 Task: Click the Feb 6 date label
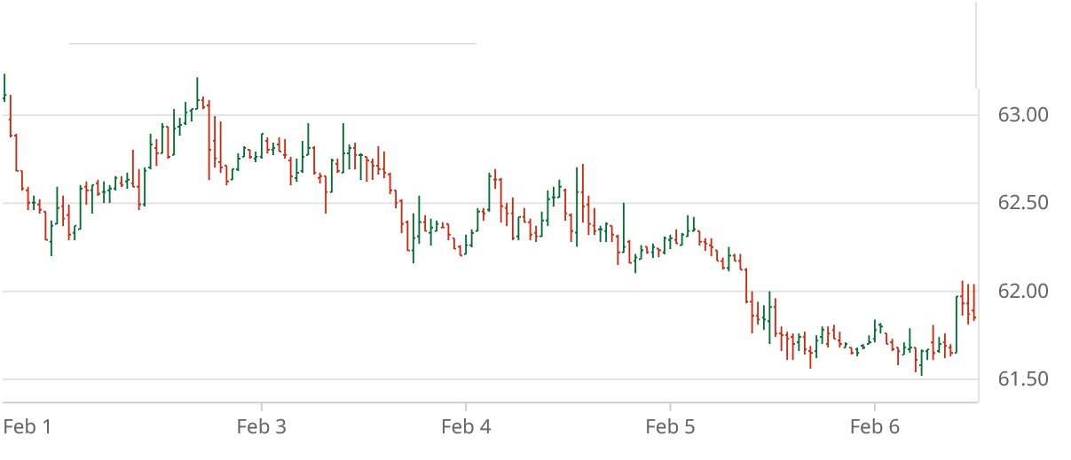[875, 427]
